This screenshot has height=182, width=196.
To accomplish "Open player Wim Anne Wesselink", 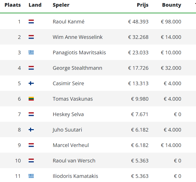I will [x=78, y=37].
